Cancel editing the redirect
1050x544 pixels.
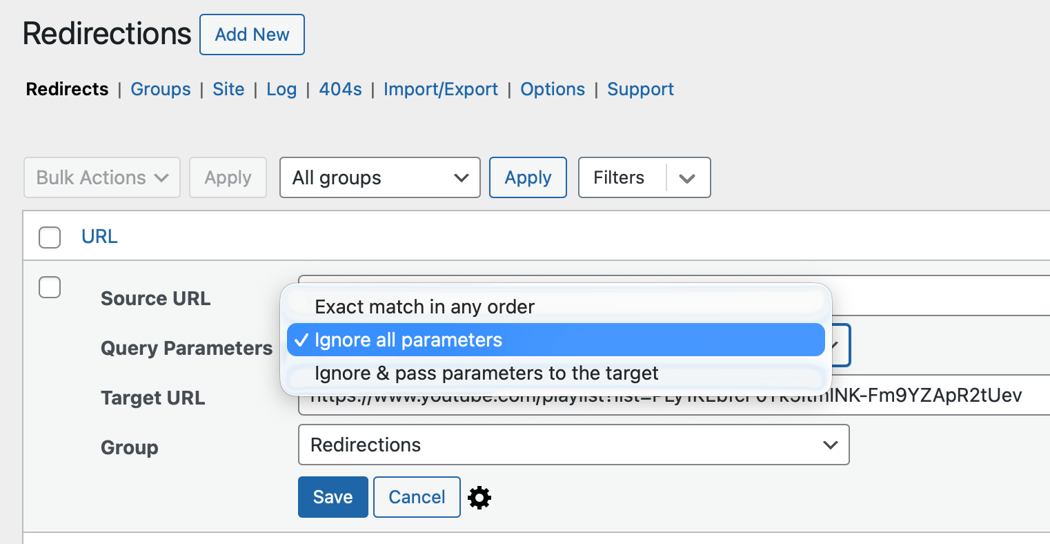417,497
